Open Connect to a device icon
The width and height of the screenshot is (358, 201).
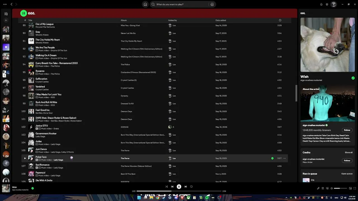[x=327, y=188]
